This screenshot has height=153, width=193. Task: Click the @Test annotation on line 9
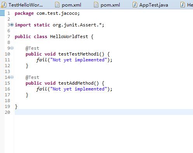(x=32, y=48)
